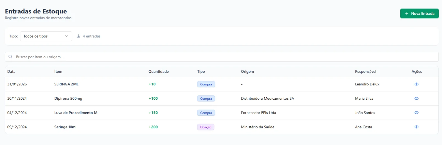
Task: Click item name SERINGA 2ML
Action: 67,84
